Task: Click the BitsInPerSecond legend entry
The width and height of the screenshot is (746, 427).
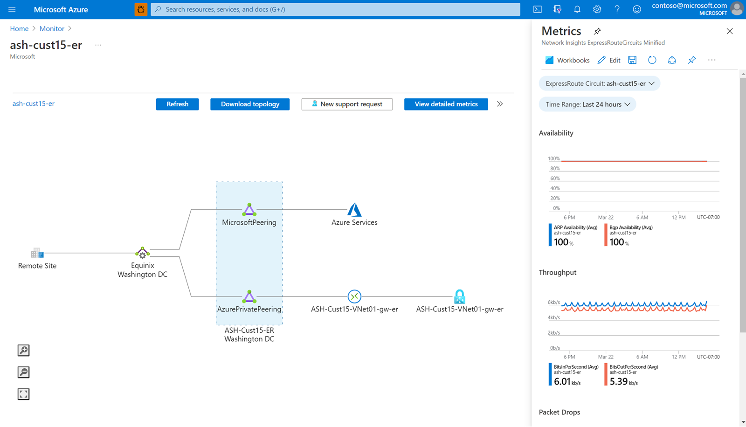Action: (574, 375)
